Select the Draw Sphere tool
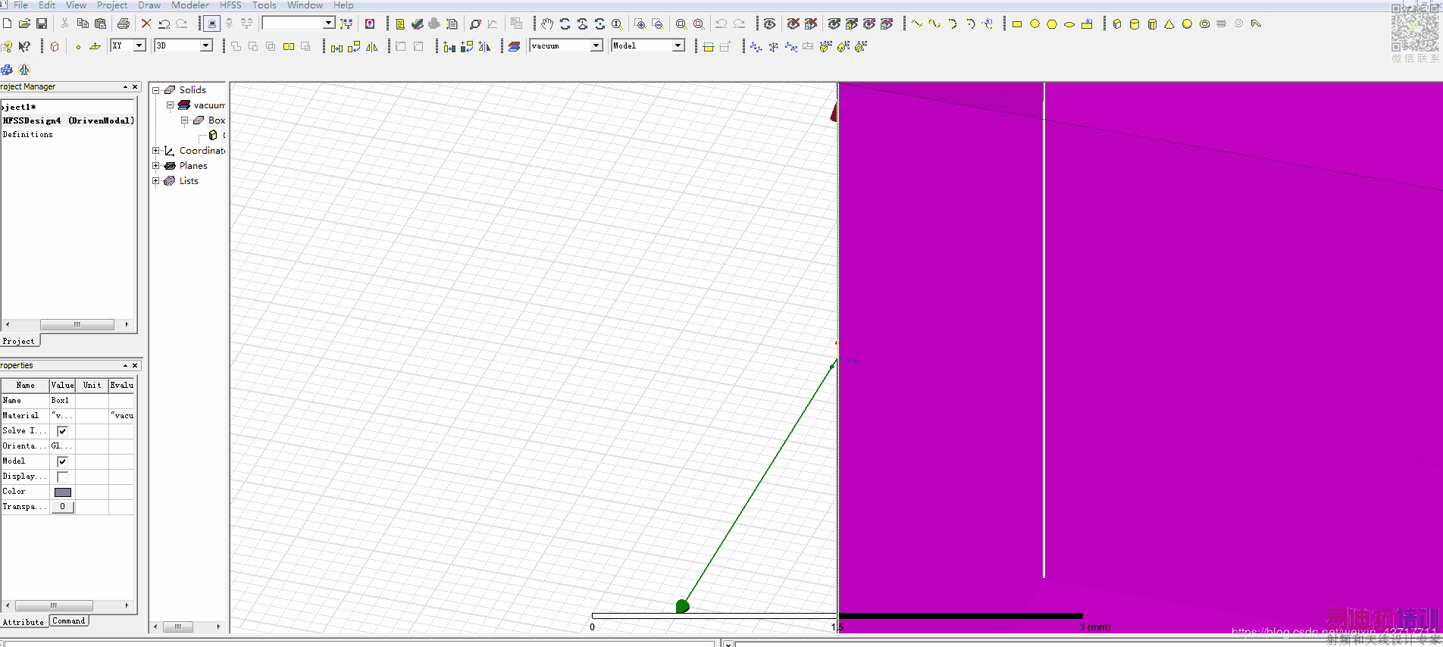 [x=1187, y=24]
